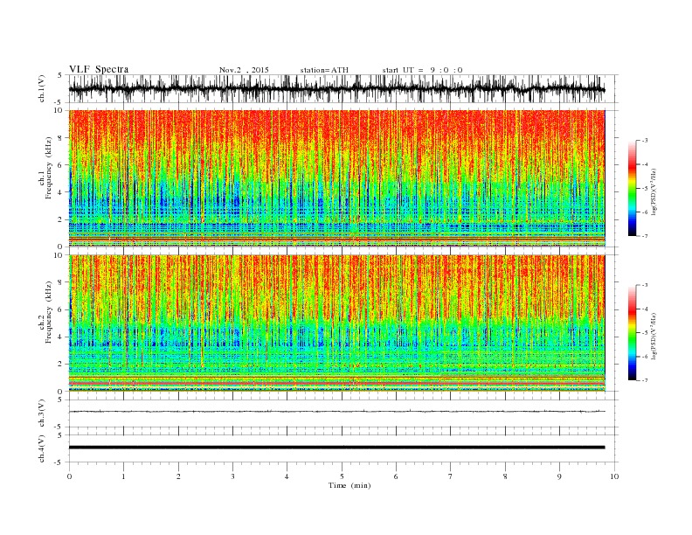The height and width of the screenshot is (535, 692).
Task: Click the "9" time axis tick label
Action: [559, 476]
